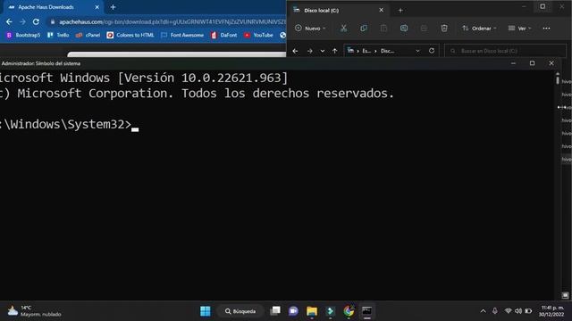The image size is (572, 321).
Task: Open Chrome from the taskbar
Action: (x=349, y=311)
